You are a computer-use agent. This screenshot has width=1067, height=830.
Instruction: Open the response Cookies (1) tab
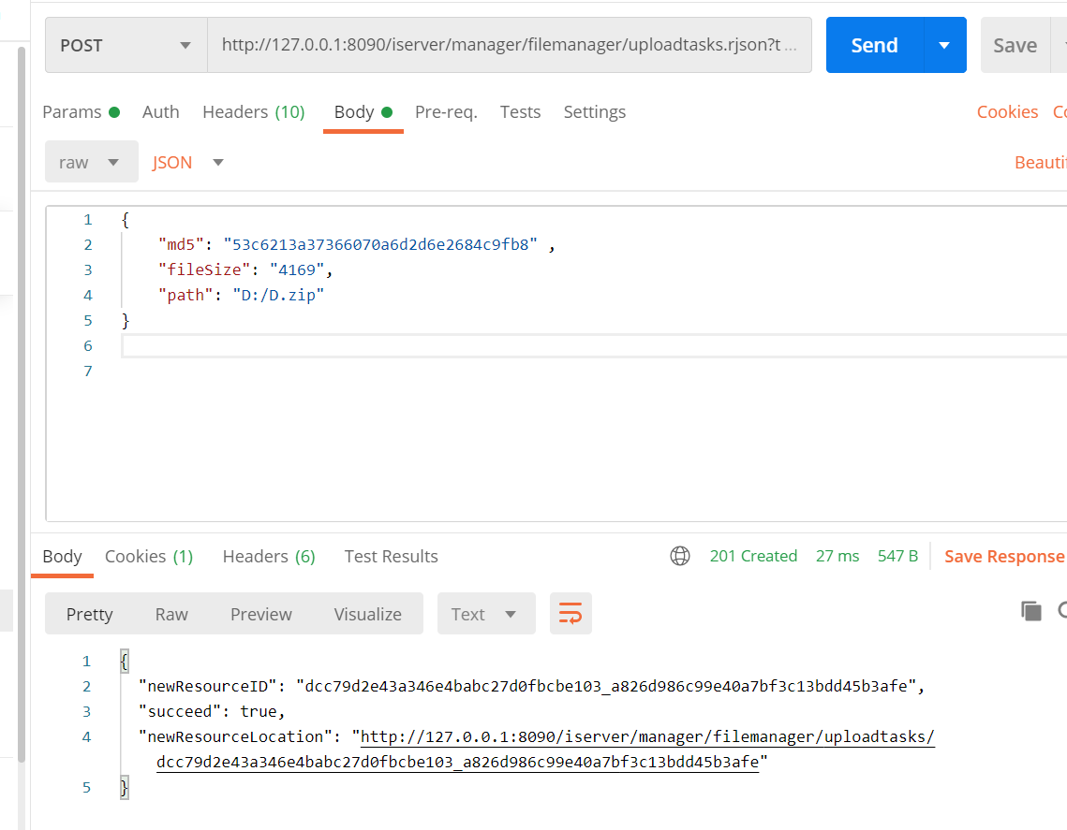click(149, 556)
